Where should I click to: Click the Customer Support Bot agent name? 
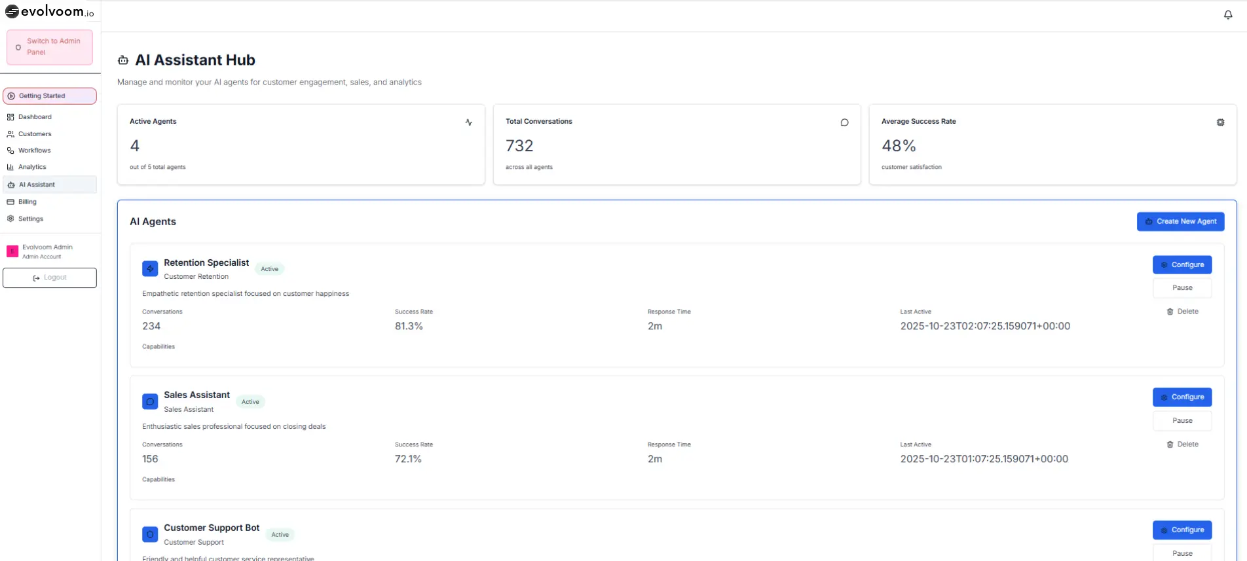(x=212, y=528)
